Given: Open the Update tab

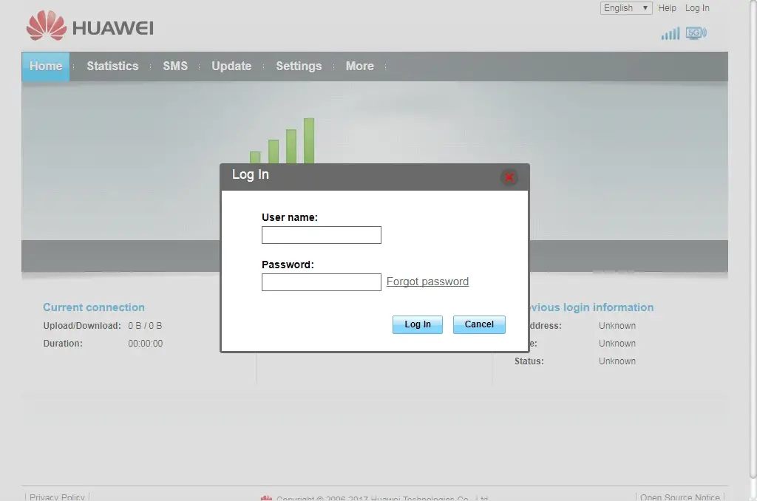Looking at the screenshot, I should pyautogui.click(x=231, y=66).
